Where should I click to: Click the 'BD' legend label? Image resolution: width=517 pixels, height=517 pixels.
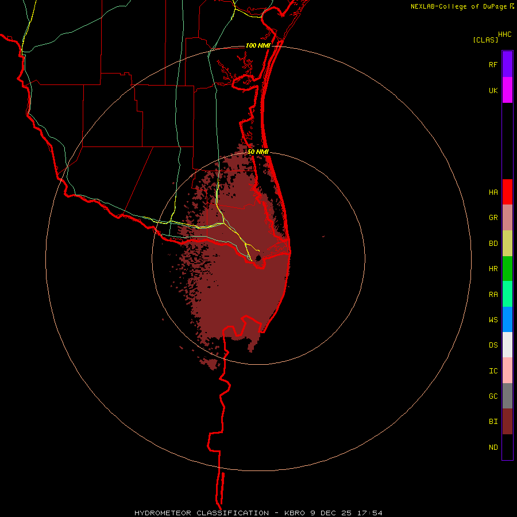[493, 244]
